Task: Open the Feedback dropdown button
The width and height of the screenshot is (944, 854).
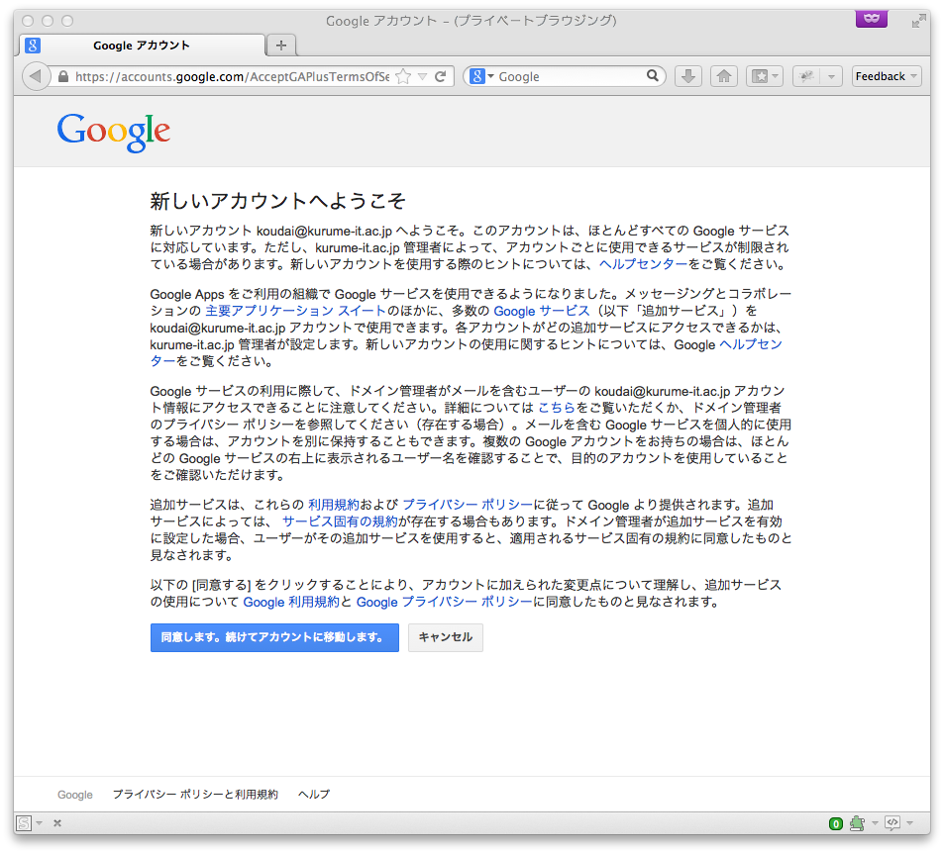Action: tap(887, 76)
